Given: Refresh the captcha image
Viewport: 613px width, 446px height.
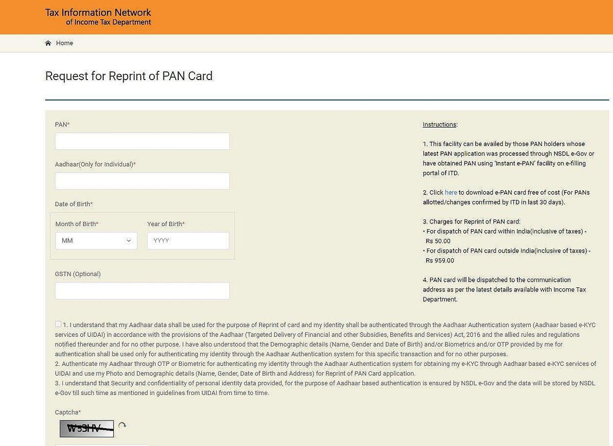Looking at the screenshot, I should (122, 425).
